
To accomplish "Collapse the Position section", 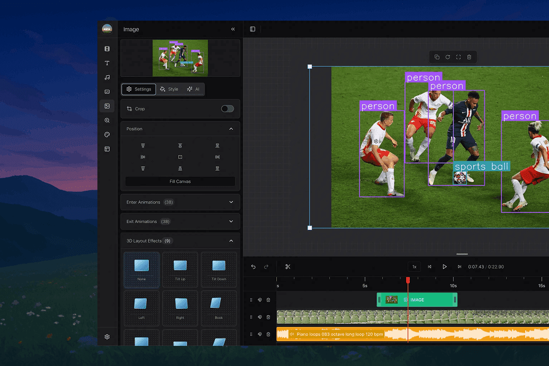I will 231,129.
